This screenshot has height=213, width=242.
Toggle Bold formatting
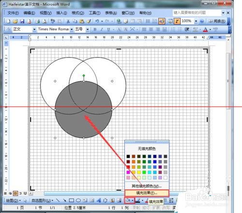pyautogui.click(x=95, y=29)
